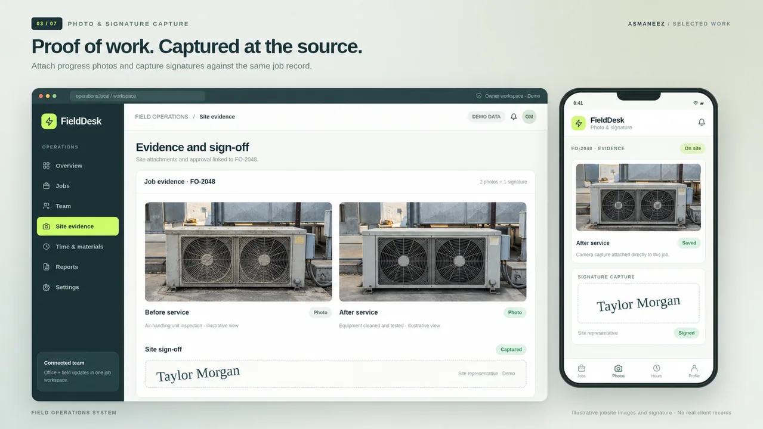Click the Photo badge beside After service
Image resolution: width=763 pixels, height=429 pixels.
(x=515, y=312)
